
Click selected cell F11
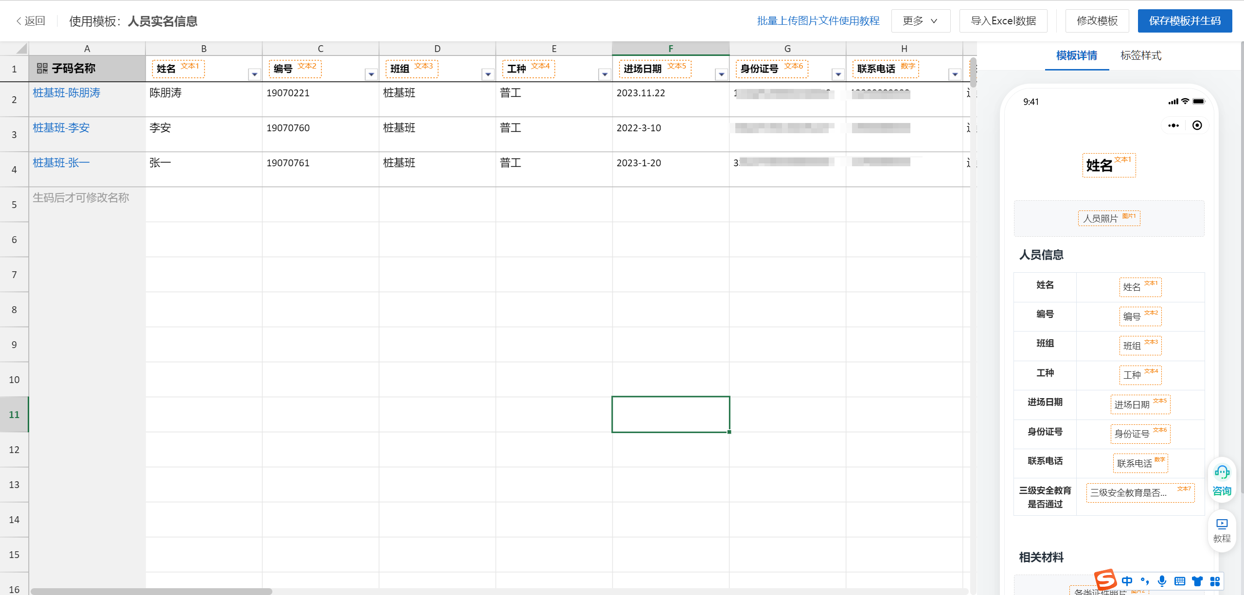pos(671,414)
